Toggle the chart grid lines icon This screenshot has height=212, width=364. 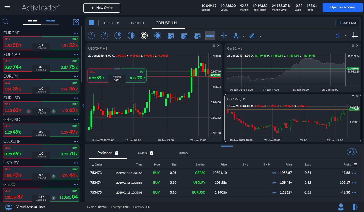(x=355, y=36)
